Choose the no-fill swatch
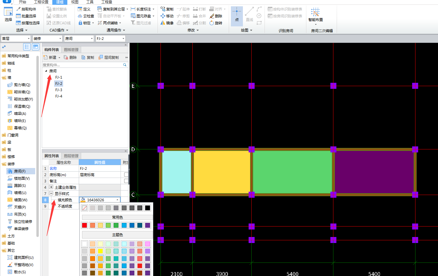This screenshot has height=276, width=438. click(x=84, y=208)
